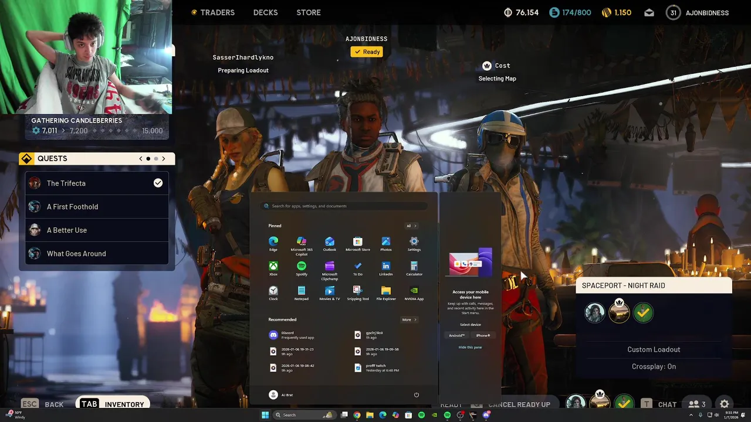The height and width of the screenshot is (422, 751).
Task: Go to previous quests page arrow
Action: click(x=141, y=158)
